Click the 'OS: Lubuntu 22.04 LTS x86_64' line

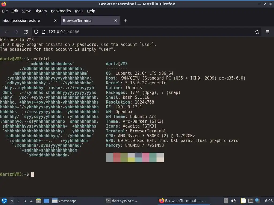click(140, 73)
